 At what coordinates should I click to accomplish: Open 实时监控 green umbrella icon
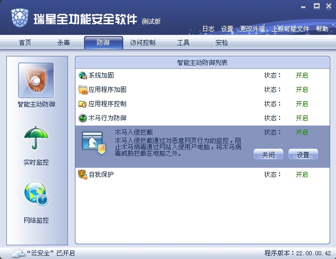pyautogui.click(x=36, y=138)
